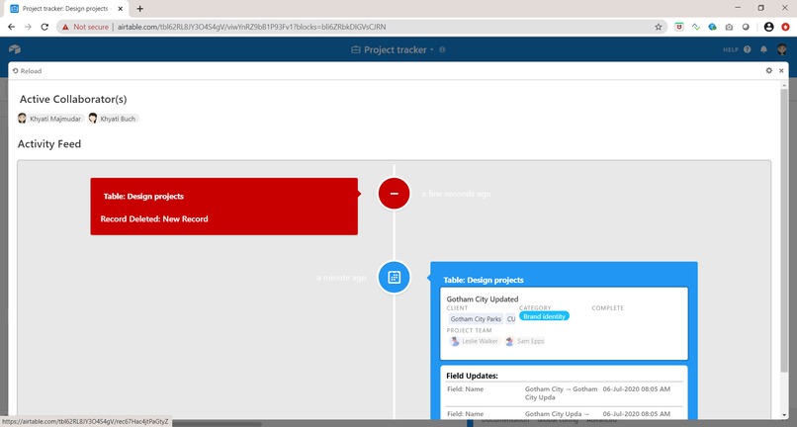Select the Project tracker: Design projects tab

click(x=66, y=9)
